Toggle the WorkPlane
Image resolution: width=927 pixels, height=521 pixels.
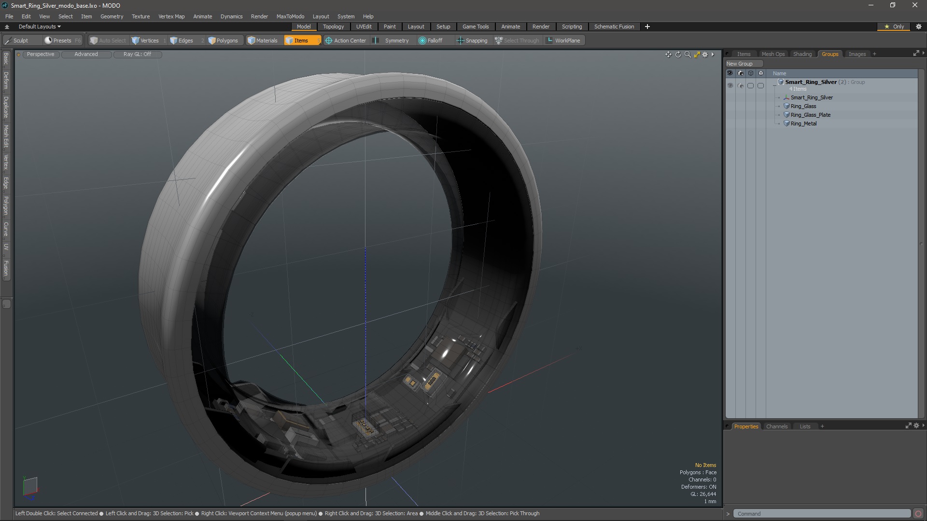point(563,41)
